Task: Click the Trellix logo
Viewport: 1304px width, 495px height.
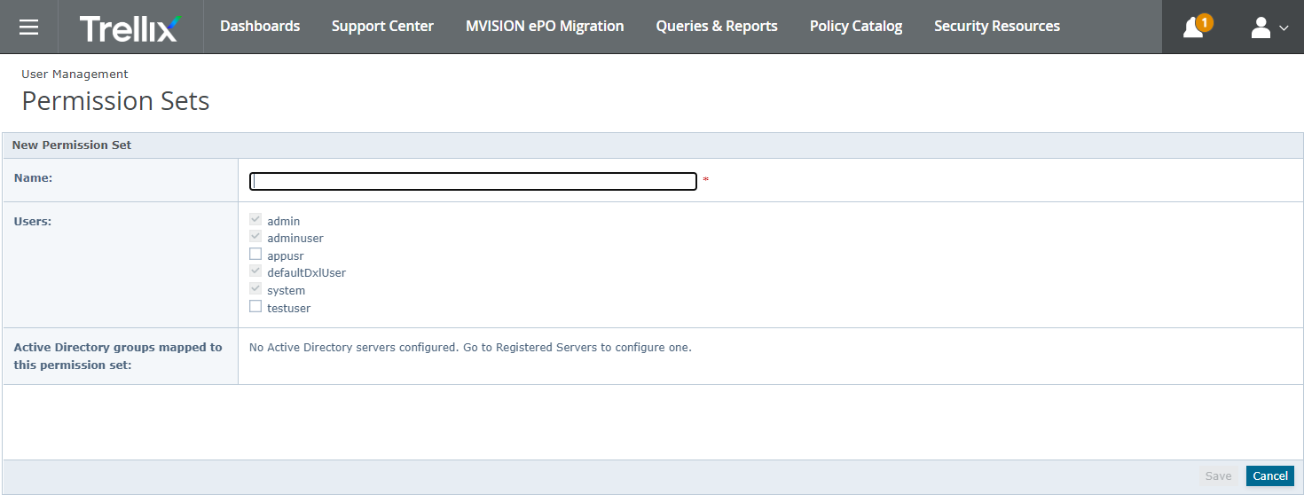Action: point(130,27)
